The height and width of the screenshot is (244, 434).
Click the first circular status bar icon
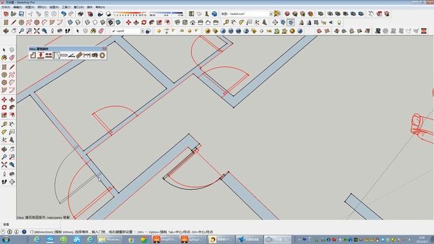click(3, 232)
